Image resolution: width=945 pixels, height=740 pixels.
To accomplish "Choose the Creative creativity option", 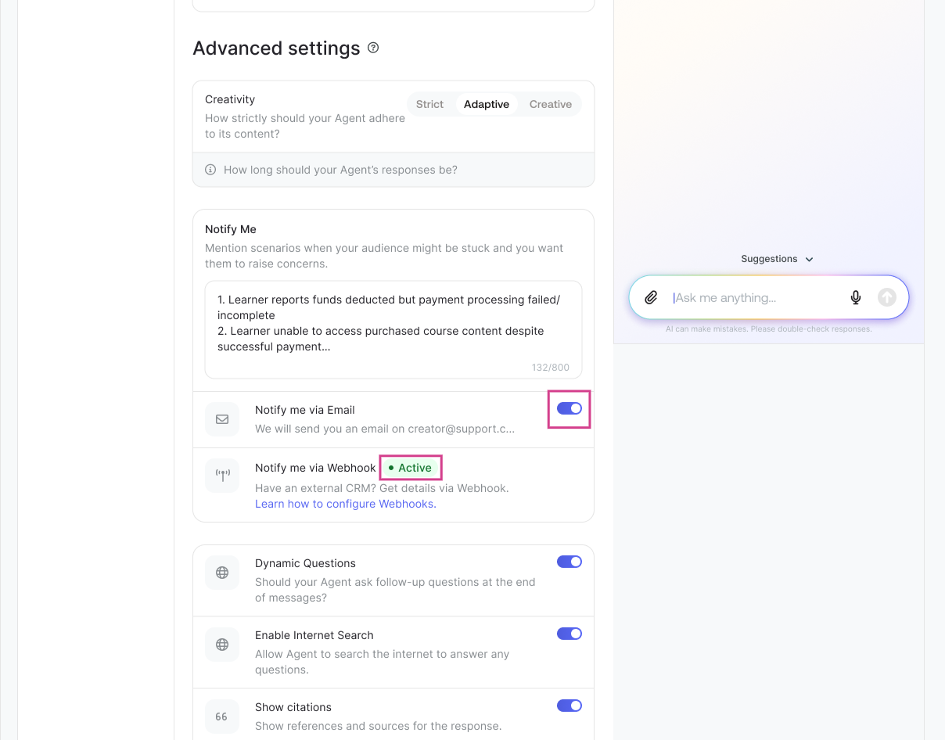I will (x=550, y=104).
